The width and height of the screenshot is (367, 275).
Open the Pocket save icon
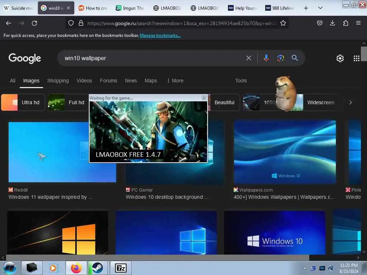tap(320, 23)
